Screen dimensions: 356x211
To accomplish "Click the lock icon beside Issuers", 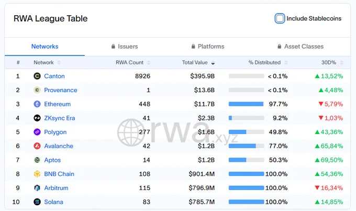I will pos(113,46).
